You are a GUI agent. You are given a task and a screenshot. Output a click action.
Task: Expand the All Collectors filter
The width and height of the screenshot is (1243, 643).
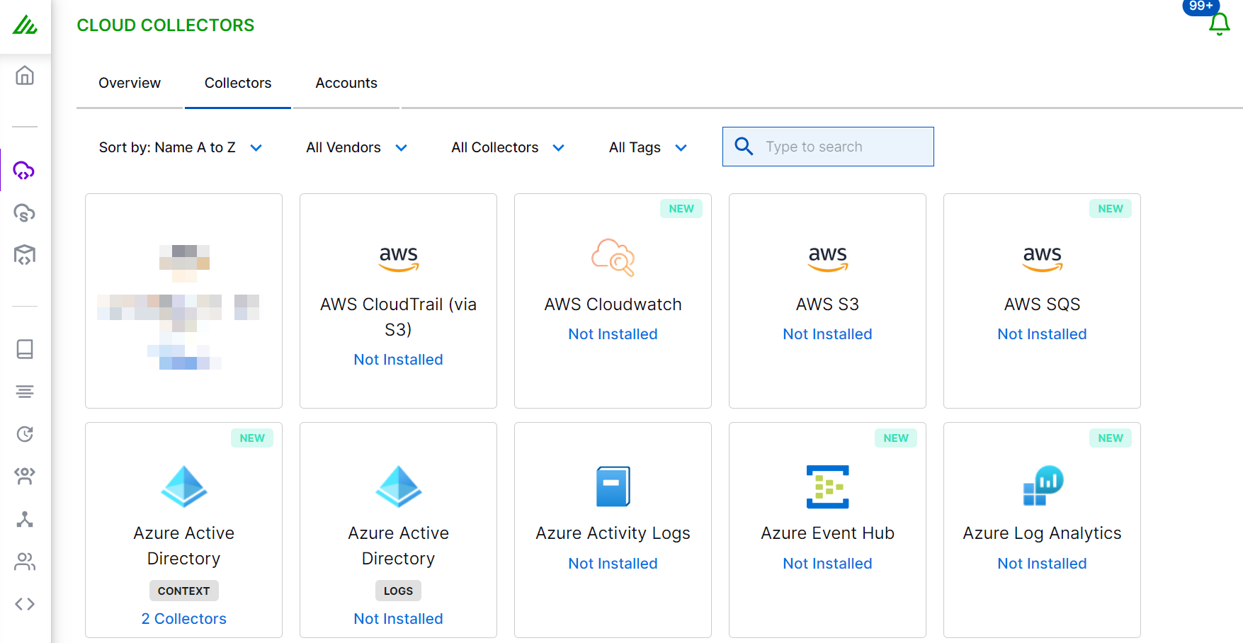[508, 147]
